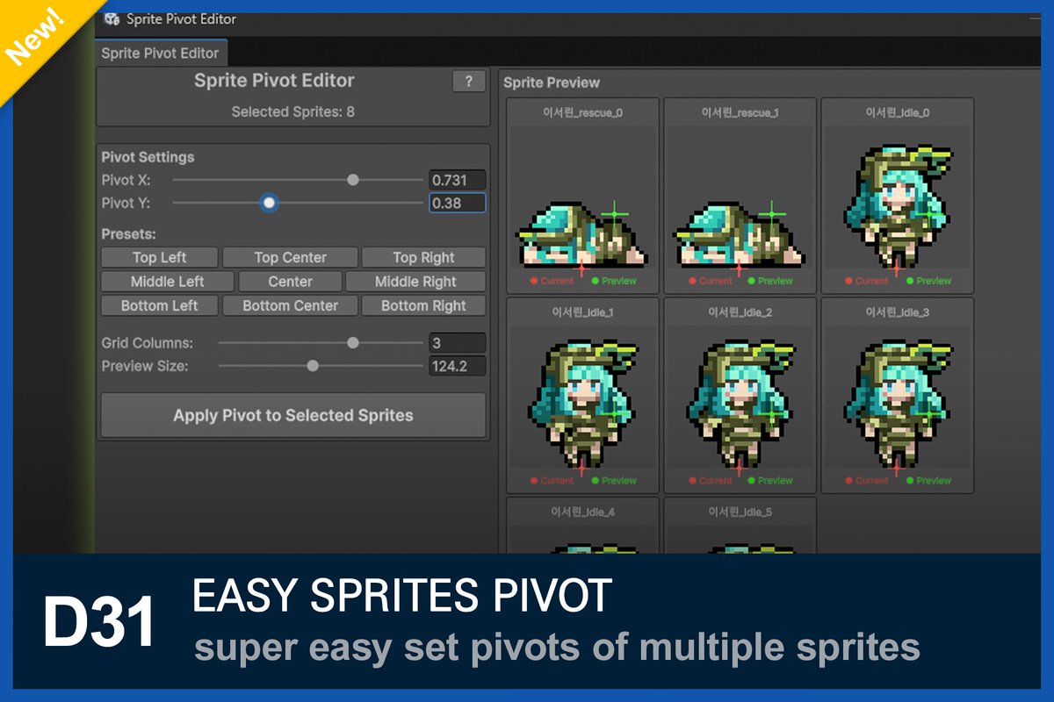This screenshot has width=1054, height=702.
Task: Select the Idle_1 sprite preview
Action: (581, 395)
